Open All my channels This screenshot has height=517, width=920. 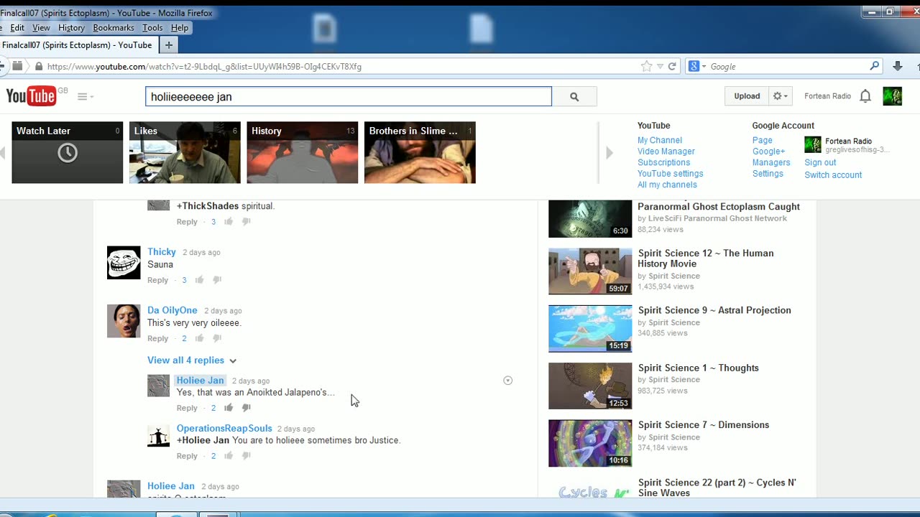click(667, 185)
